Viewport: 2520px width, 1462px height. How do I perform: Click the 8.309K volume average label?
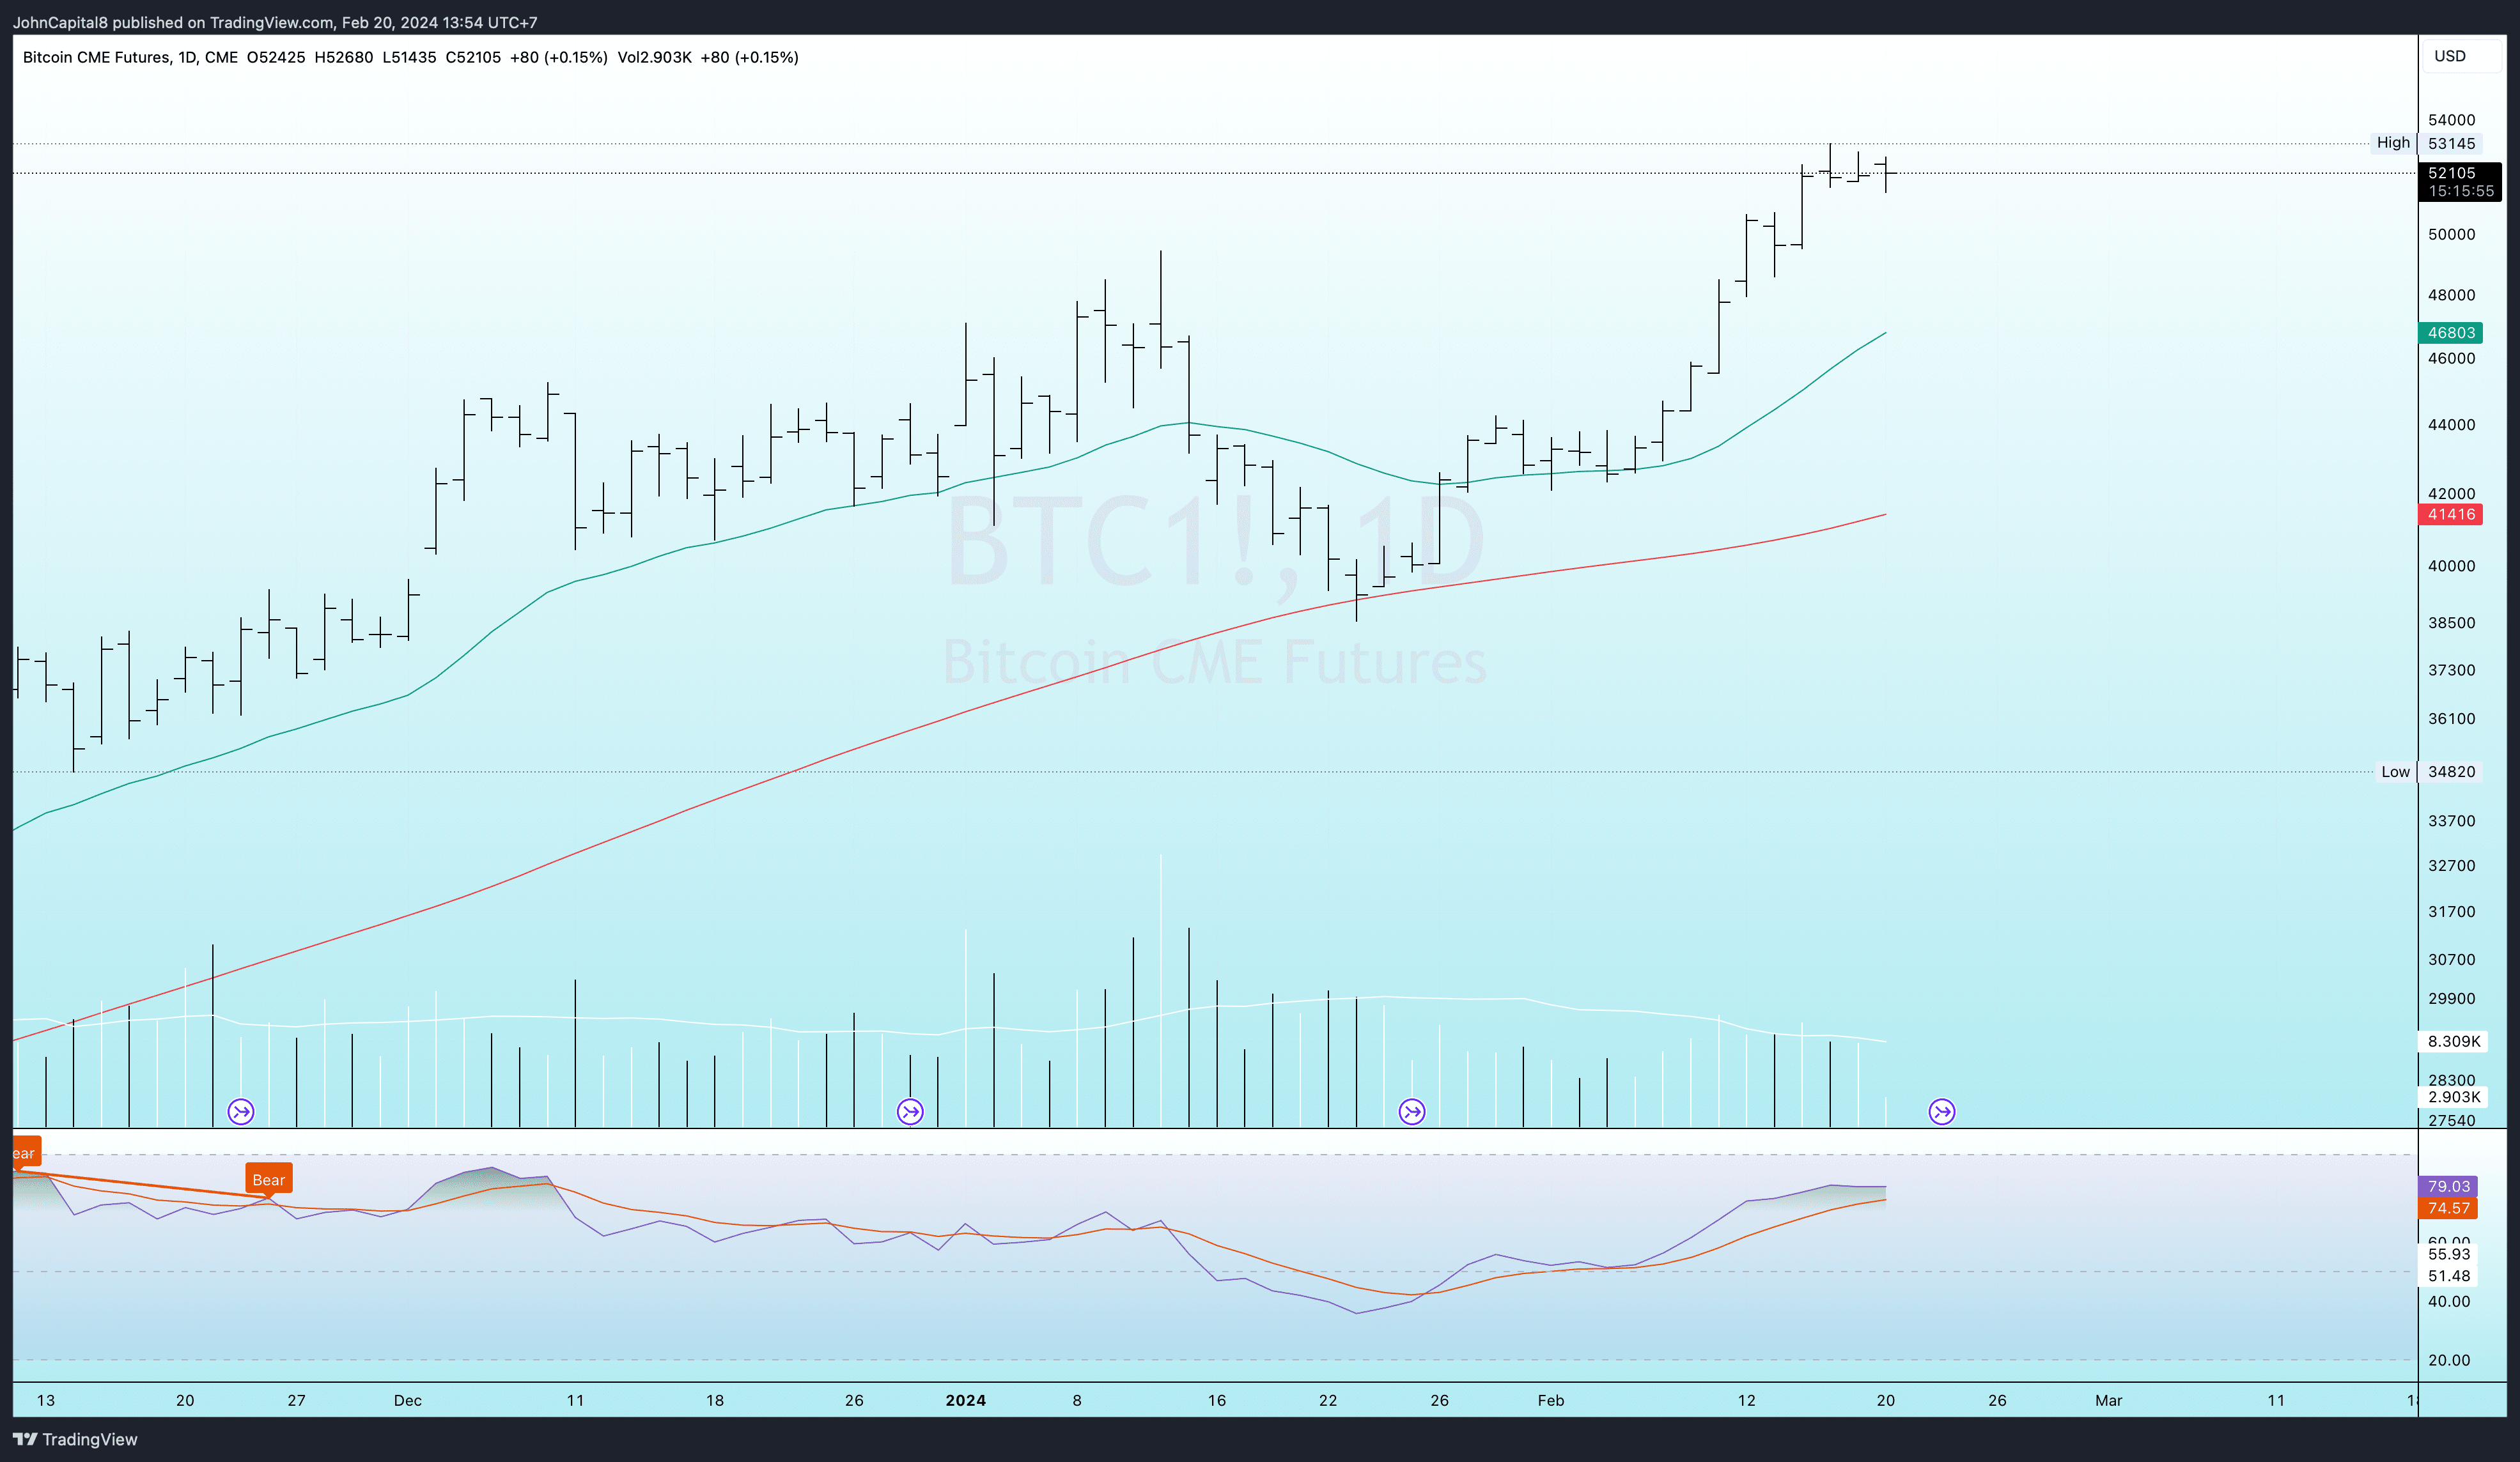(2454, 1042)
